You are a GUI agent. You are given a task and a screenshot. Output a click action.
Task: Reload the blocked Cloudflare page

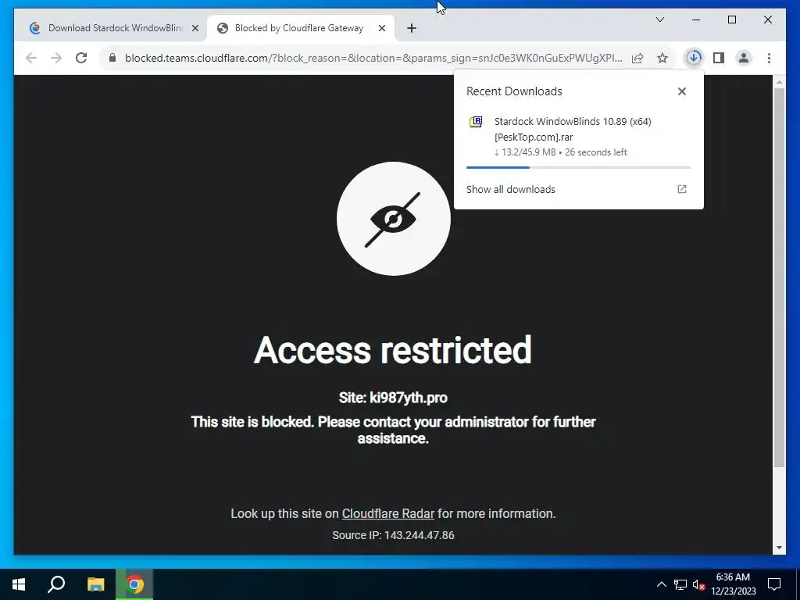81,58
